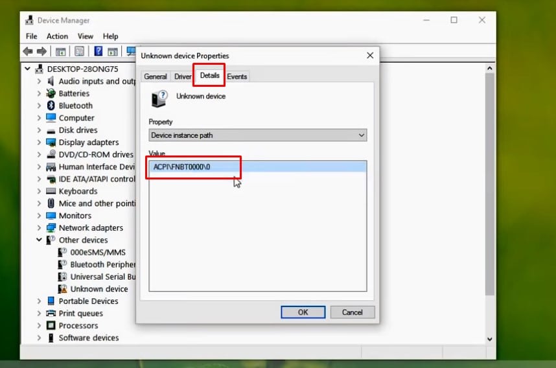This screenshot has height=368, width=556.
Task: Click the Cancel button
Action: point(352,312)
